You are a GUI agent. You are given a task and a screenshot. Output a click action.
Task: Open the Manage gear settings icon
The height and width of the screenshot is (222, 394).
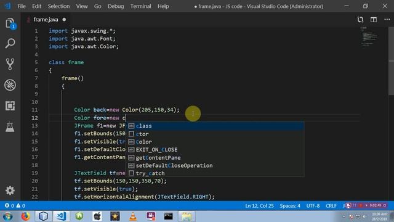(10, 191)
